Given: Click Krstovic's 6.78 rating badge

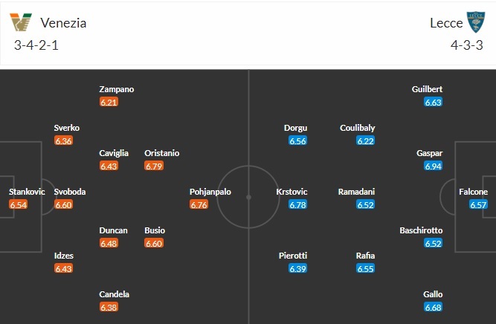Looking at the screenshot, I should tap(297, 204).
